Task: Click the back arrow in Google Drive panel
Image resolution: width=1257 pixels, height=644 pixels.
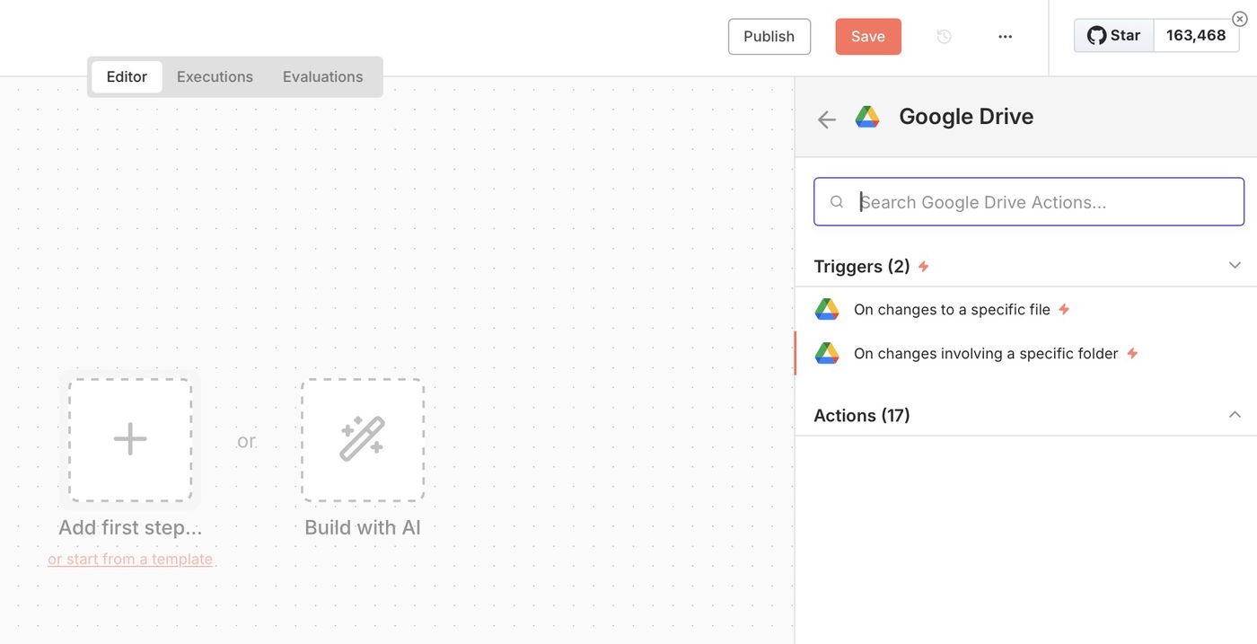Action: (x=826, y=119)
